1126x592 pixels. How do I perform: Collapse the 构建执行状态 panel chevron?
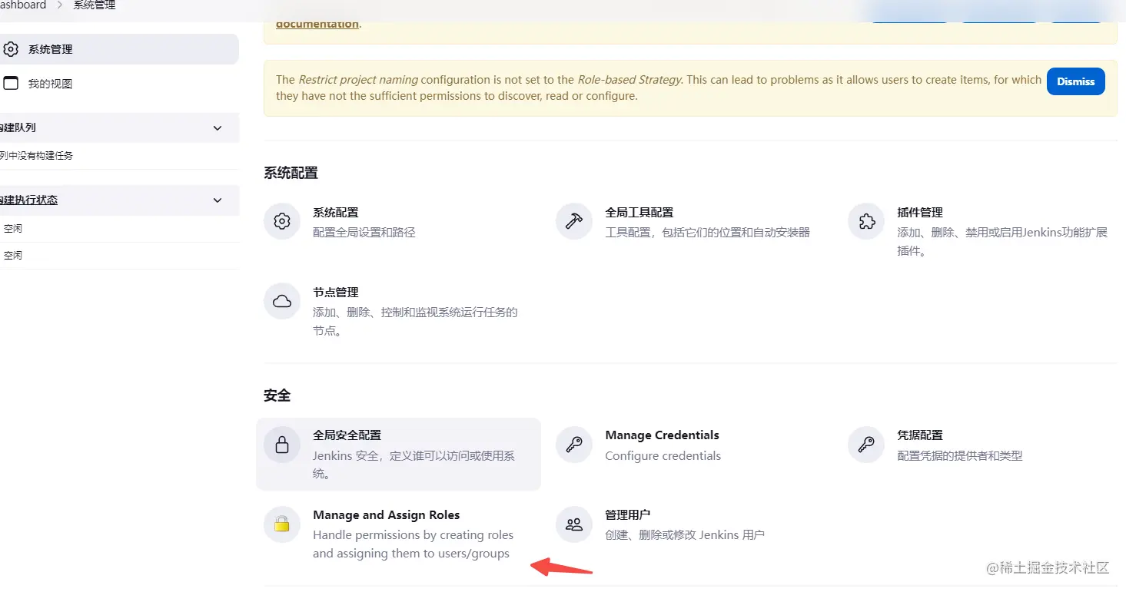tap(218, 200)
